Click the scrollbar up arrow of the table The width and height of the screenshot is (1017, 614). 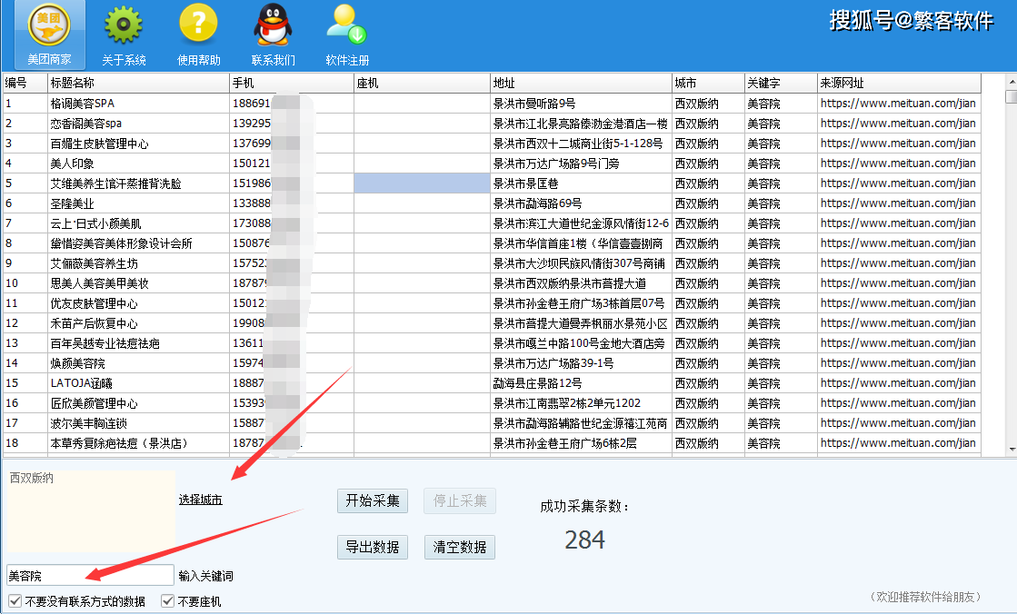tap(1012, 82)
